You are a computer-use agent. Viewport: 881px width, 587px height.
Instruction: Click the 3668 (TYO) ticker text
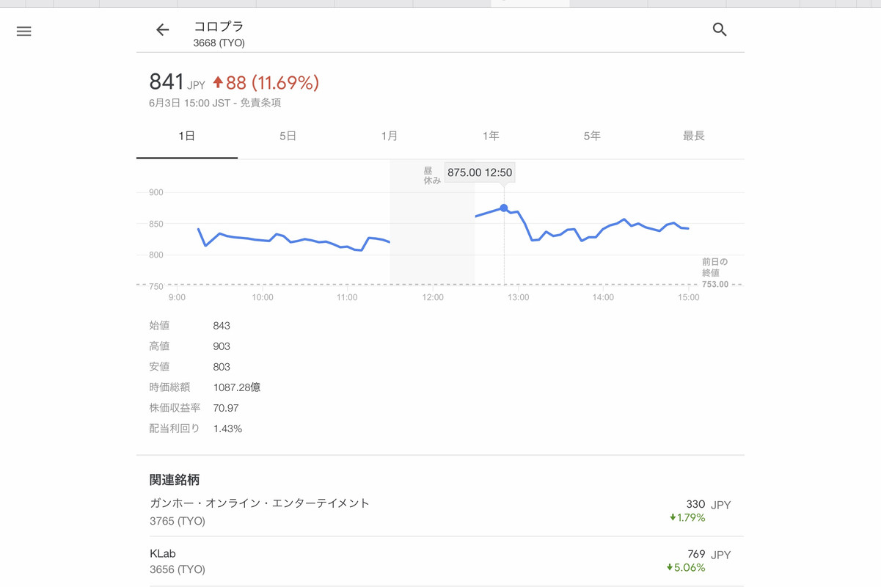coord(219,43)
